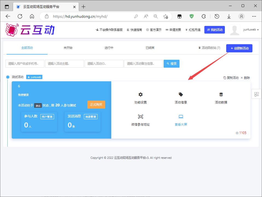
Task: Open the 申请发票 link
Action: click(173, 30)
